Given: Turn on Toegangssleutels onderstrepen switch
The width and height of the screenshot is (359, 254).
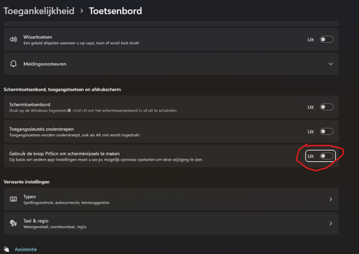Looking at the screenshot, I should [x=326, y=131].
